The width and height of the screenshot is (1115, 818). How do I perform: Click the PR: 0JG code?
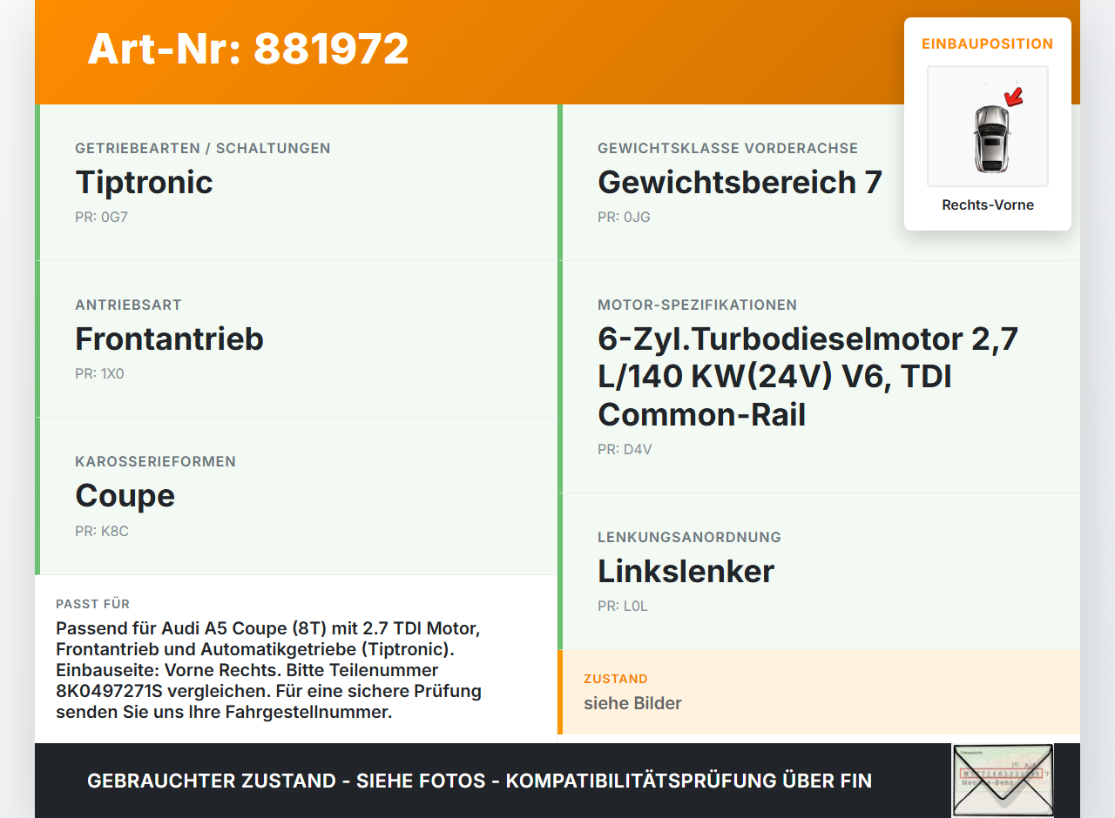point(624,217)
